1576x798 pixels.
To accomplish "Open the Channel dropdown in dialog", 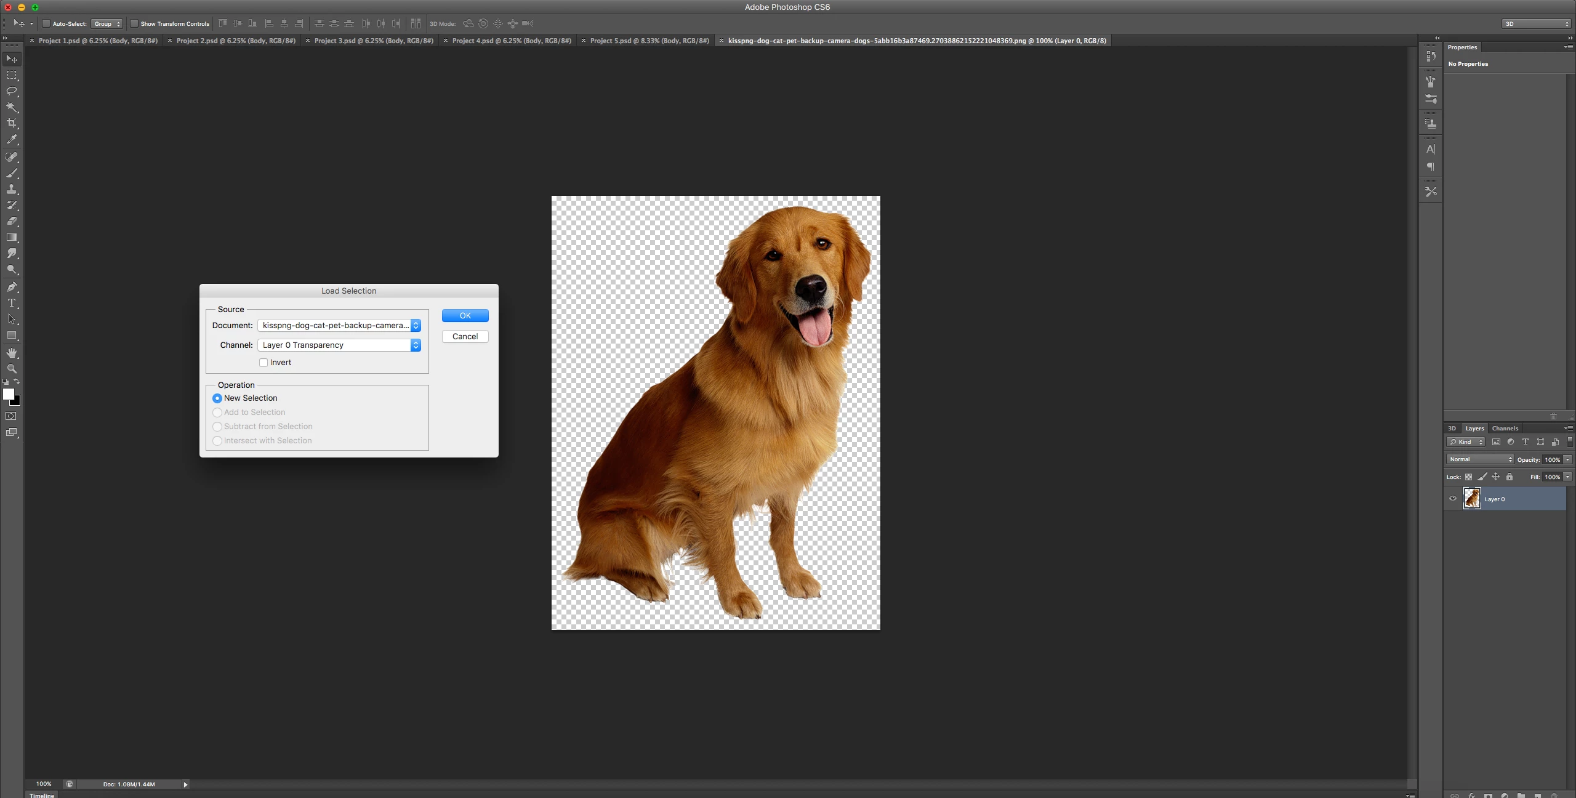I will click(339, 345).
